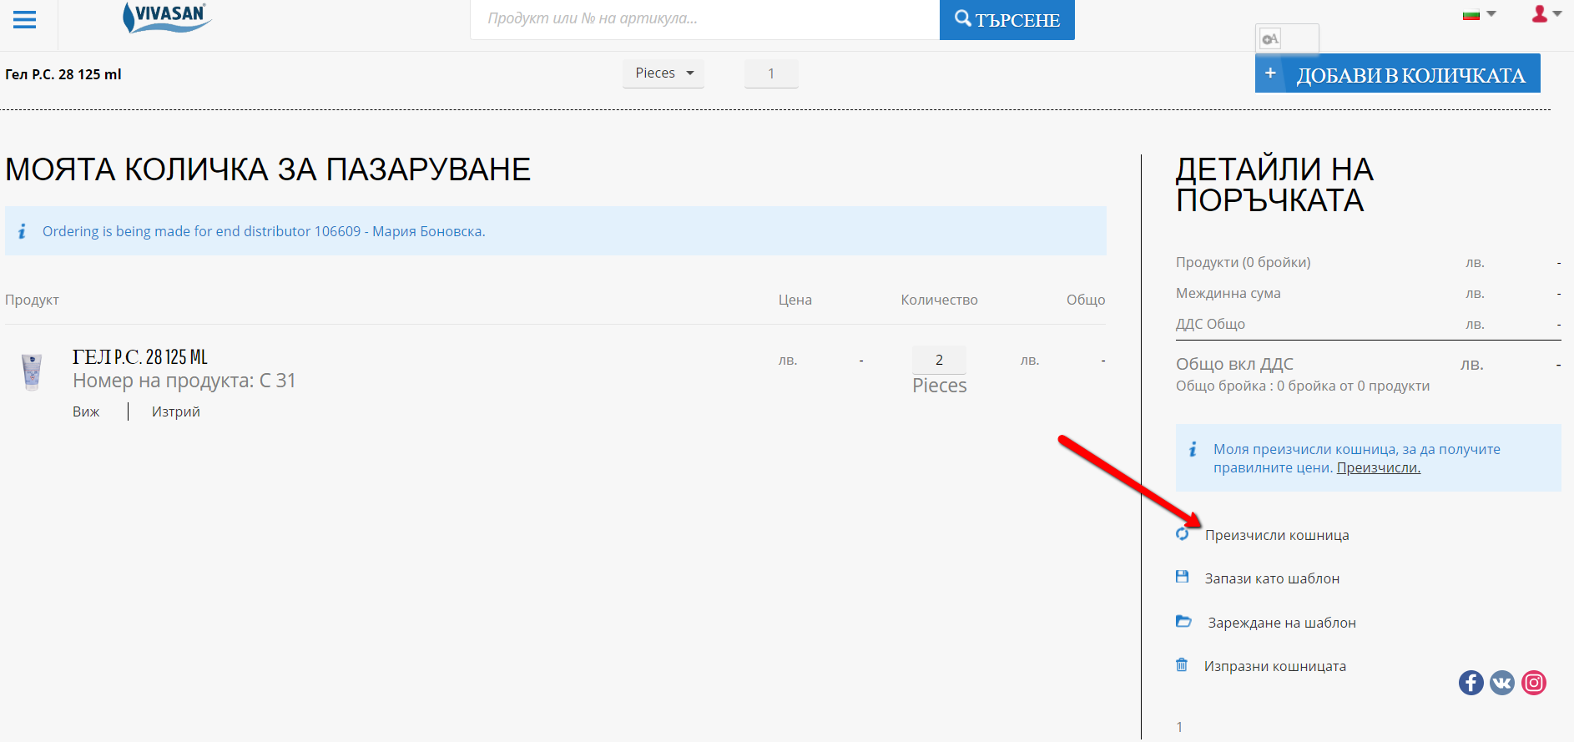Click ДОБАВИ В КОЛИЧКАТА button
The height and width of the screenshot is (742, 1574).
pyautogui.click(x=1398, y=75)
